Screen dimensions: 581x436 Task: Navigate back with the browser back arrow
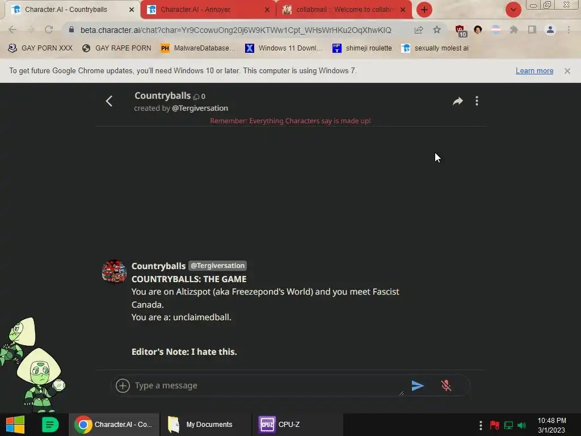coord(12,30)
